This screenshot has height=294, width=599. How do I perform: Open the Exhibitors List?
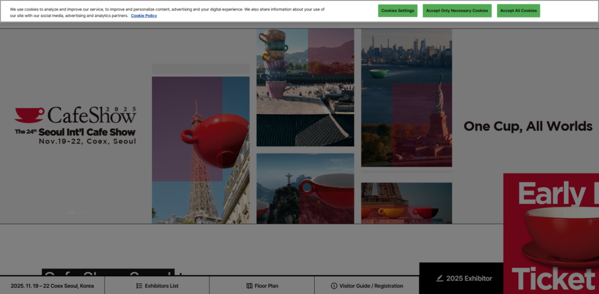(x=157, y=286)
